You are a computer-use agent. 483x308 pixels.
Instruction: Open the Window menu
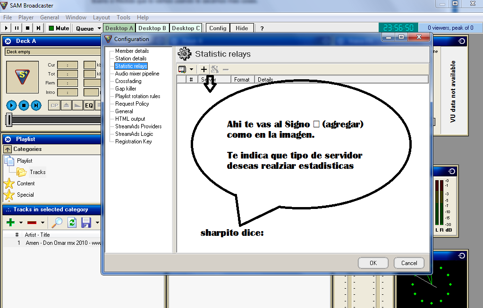[76, 17]
